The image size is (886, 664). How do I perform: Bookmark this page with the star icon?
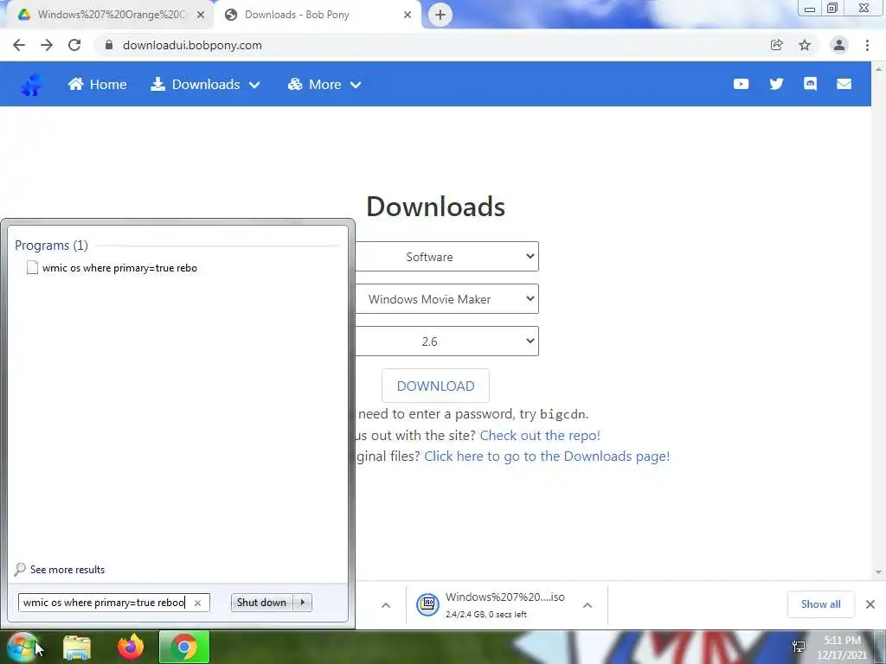click(805, 45)
